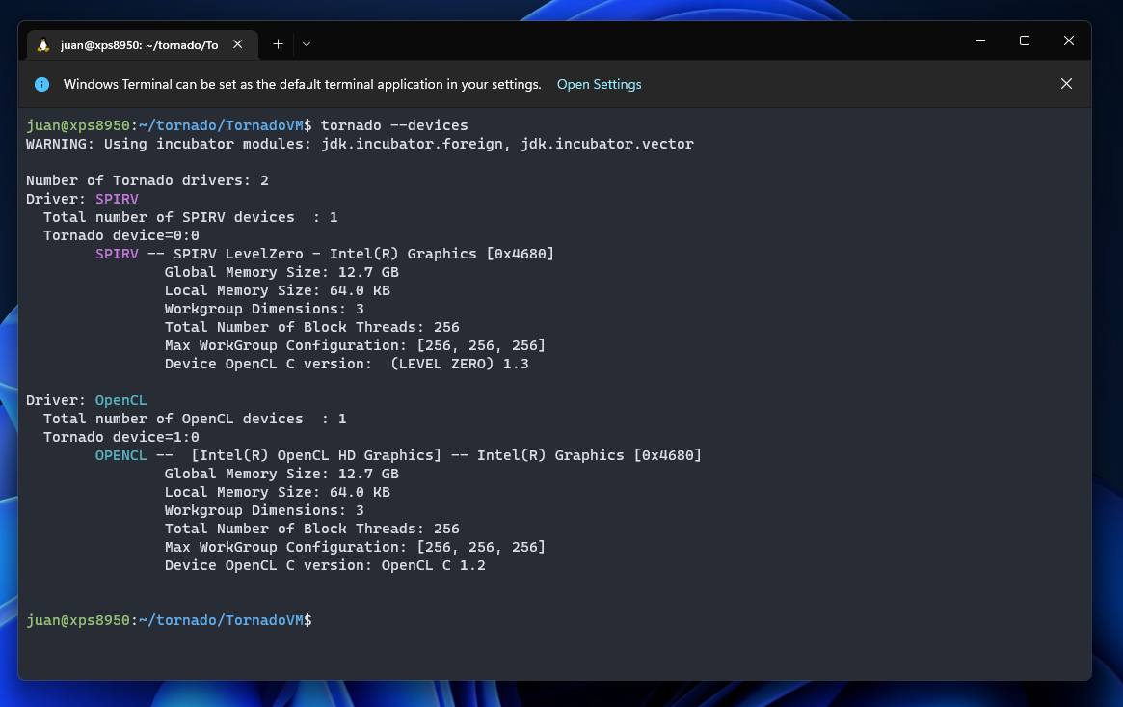Click the WARNING incubator modules line
Image resolution: width=1123 pixels, height=707 pixels.
pyautogui.click(x=360, y=144)
